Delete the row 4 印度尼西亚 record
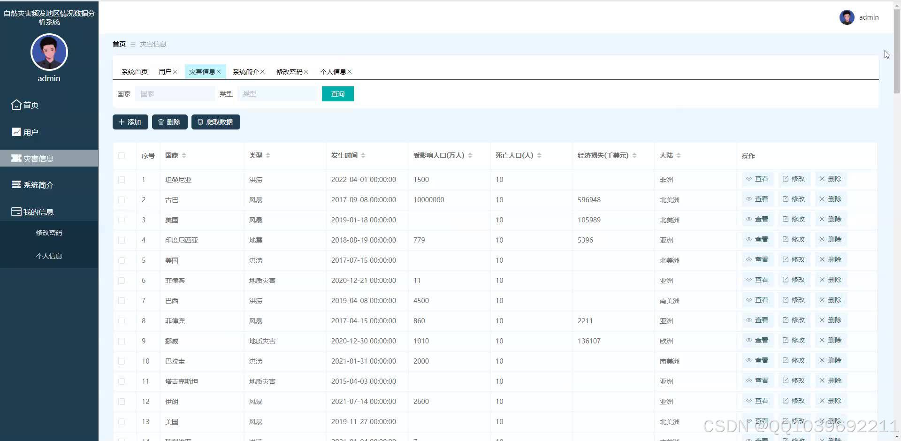This screenshot has width=901, height=441. click(831, 240)
